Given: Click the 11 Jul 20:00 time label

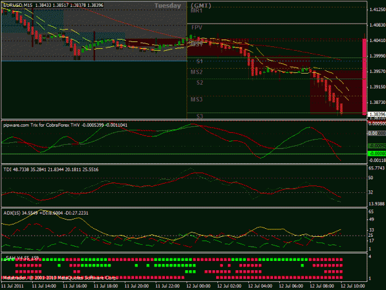Looking at the screenshot, I should coord(136,286).
